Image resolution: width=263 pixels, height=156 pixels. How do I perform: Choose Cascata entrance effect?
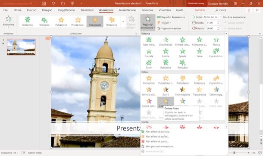point(149,53)
